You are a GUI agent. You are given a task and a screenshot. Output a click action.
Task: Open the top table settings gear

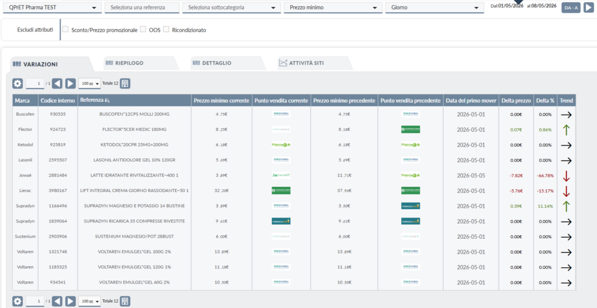(x=17, y=84)
